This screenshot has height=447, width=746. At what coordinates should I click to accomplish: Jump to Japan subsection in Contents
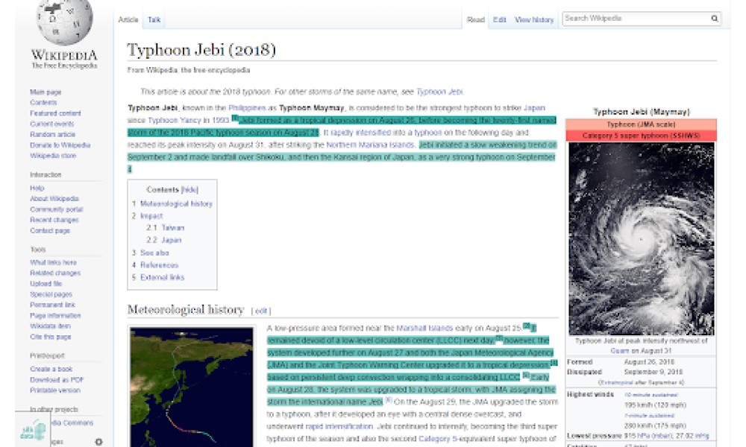point(172,240)
